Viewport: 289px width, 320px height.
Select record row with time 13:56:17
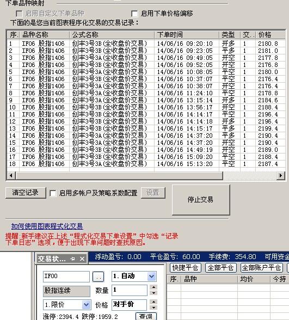146,107
